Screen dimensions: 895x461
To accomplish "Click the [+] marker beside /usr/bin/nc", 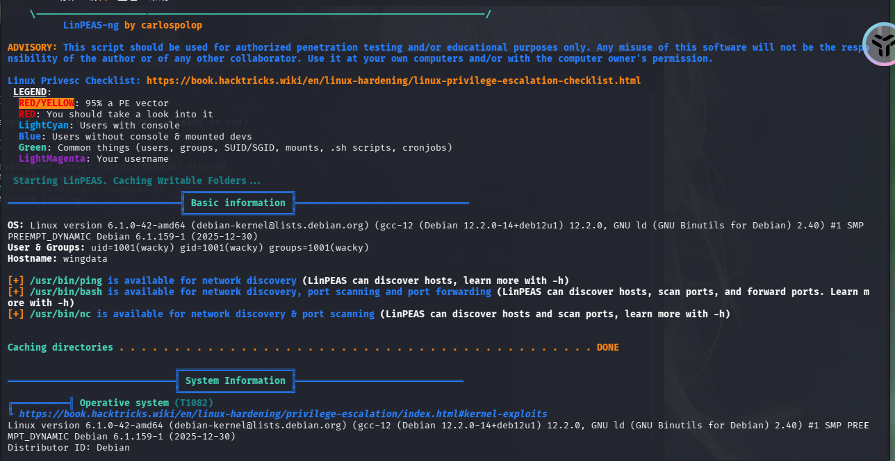I will tap(15, 314).
